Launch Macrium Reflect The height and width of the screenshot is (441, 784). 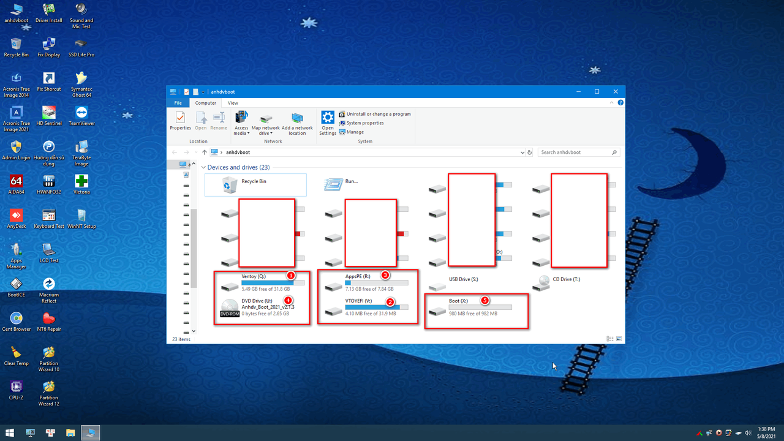click(49, 290)
